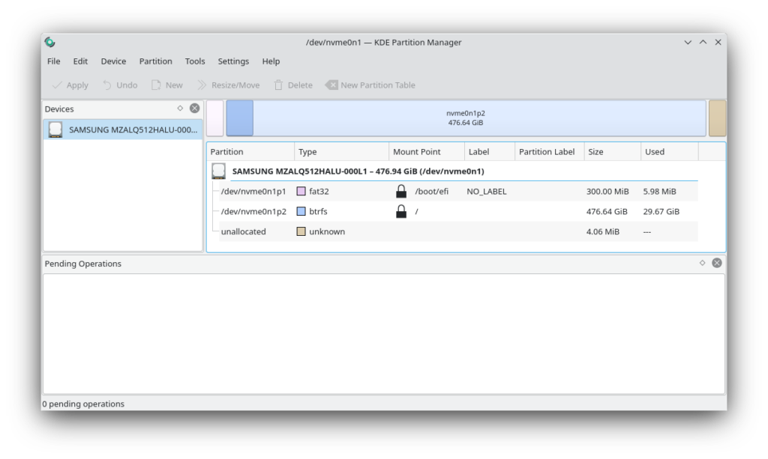Open the Settings menu
Image resolution: width=768 pixels, height=459 pixels.
coord(233,61)
